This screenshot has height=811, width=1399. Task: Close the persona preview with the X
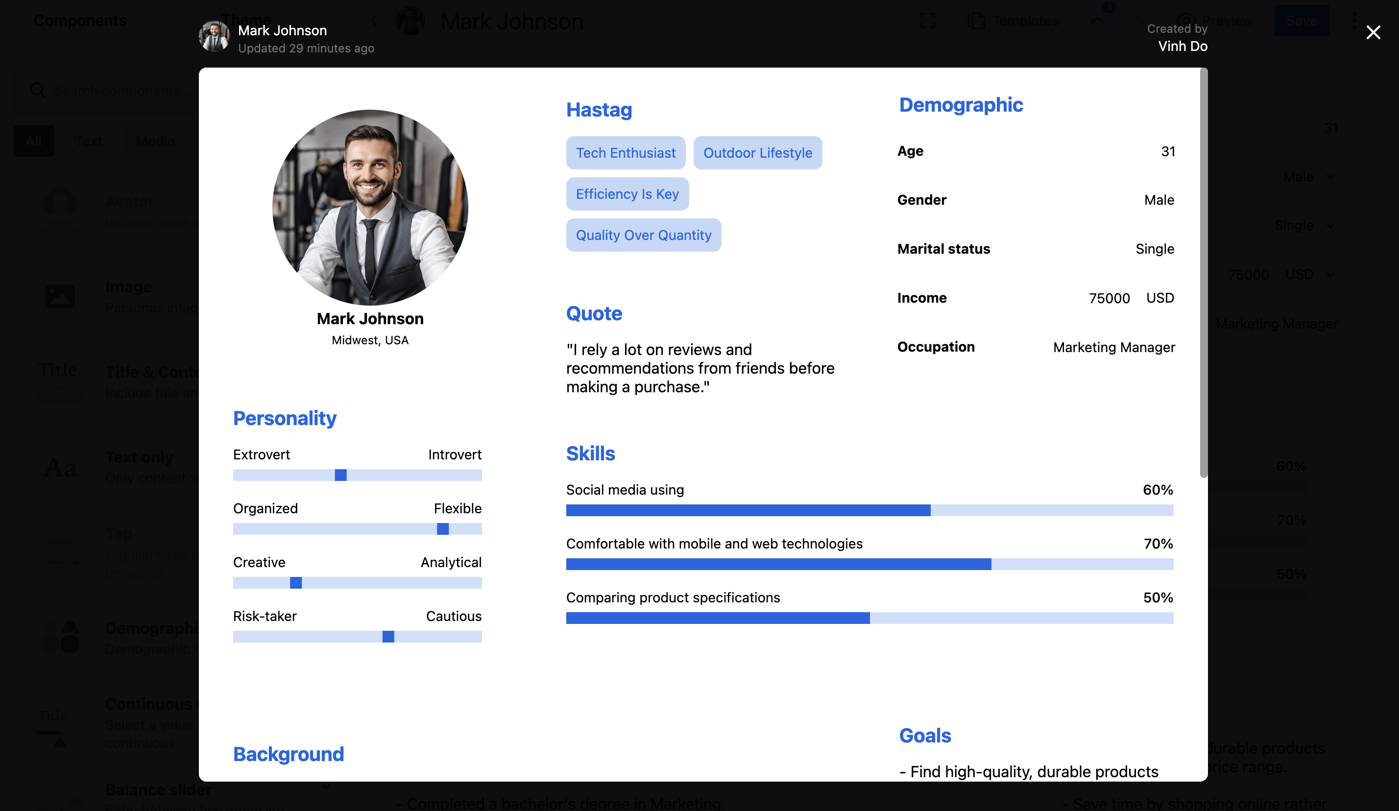pyautogui.click(x=1373, y=33)
